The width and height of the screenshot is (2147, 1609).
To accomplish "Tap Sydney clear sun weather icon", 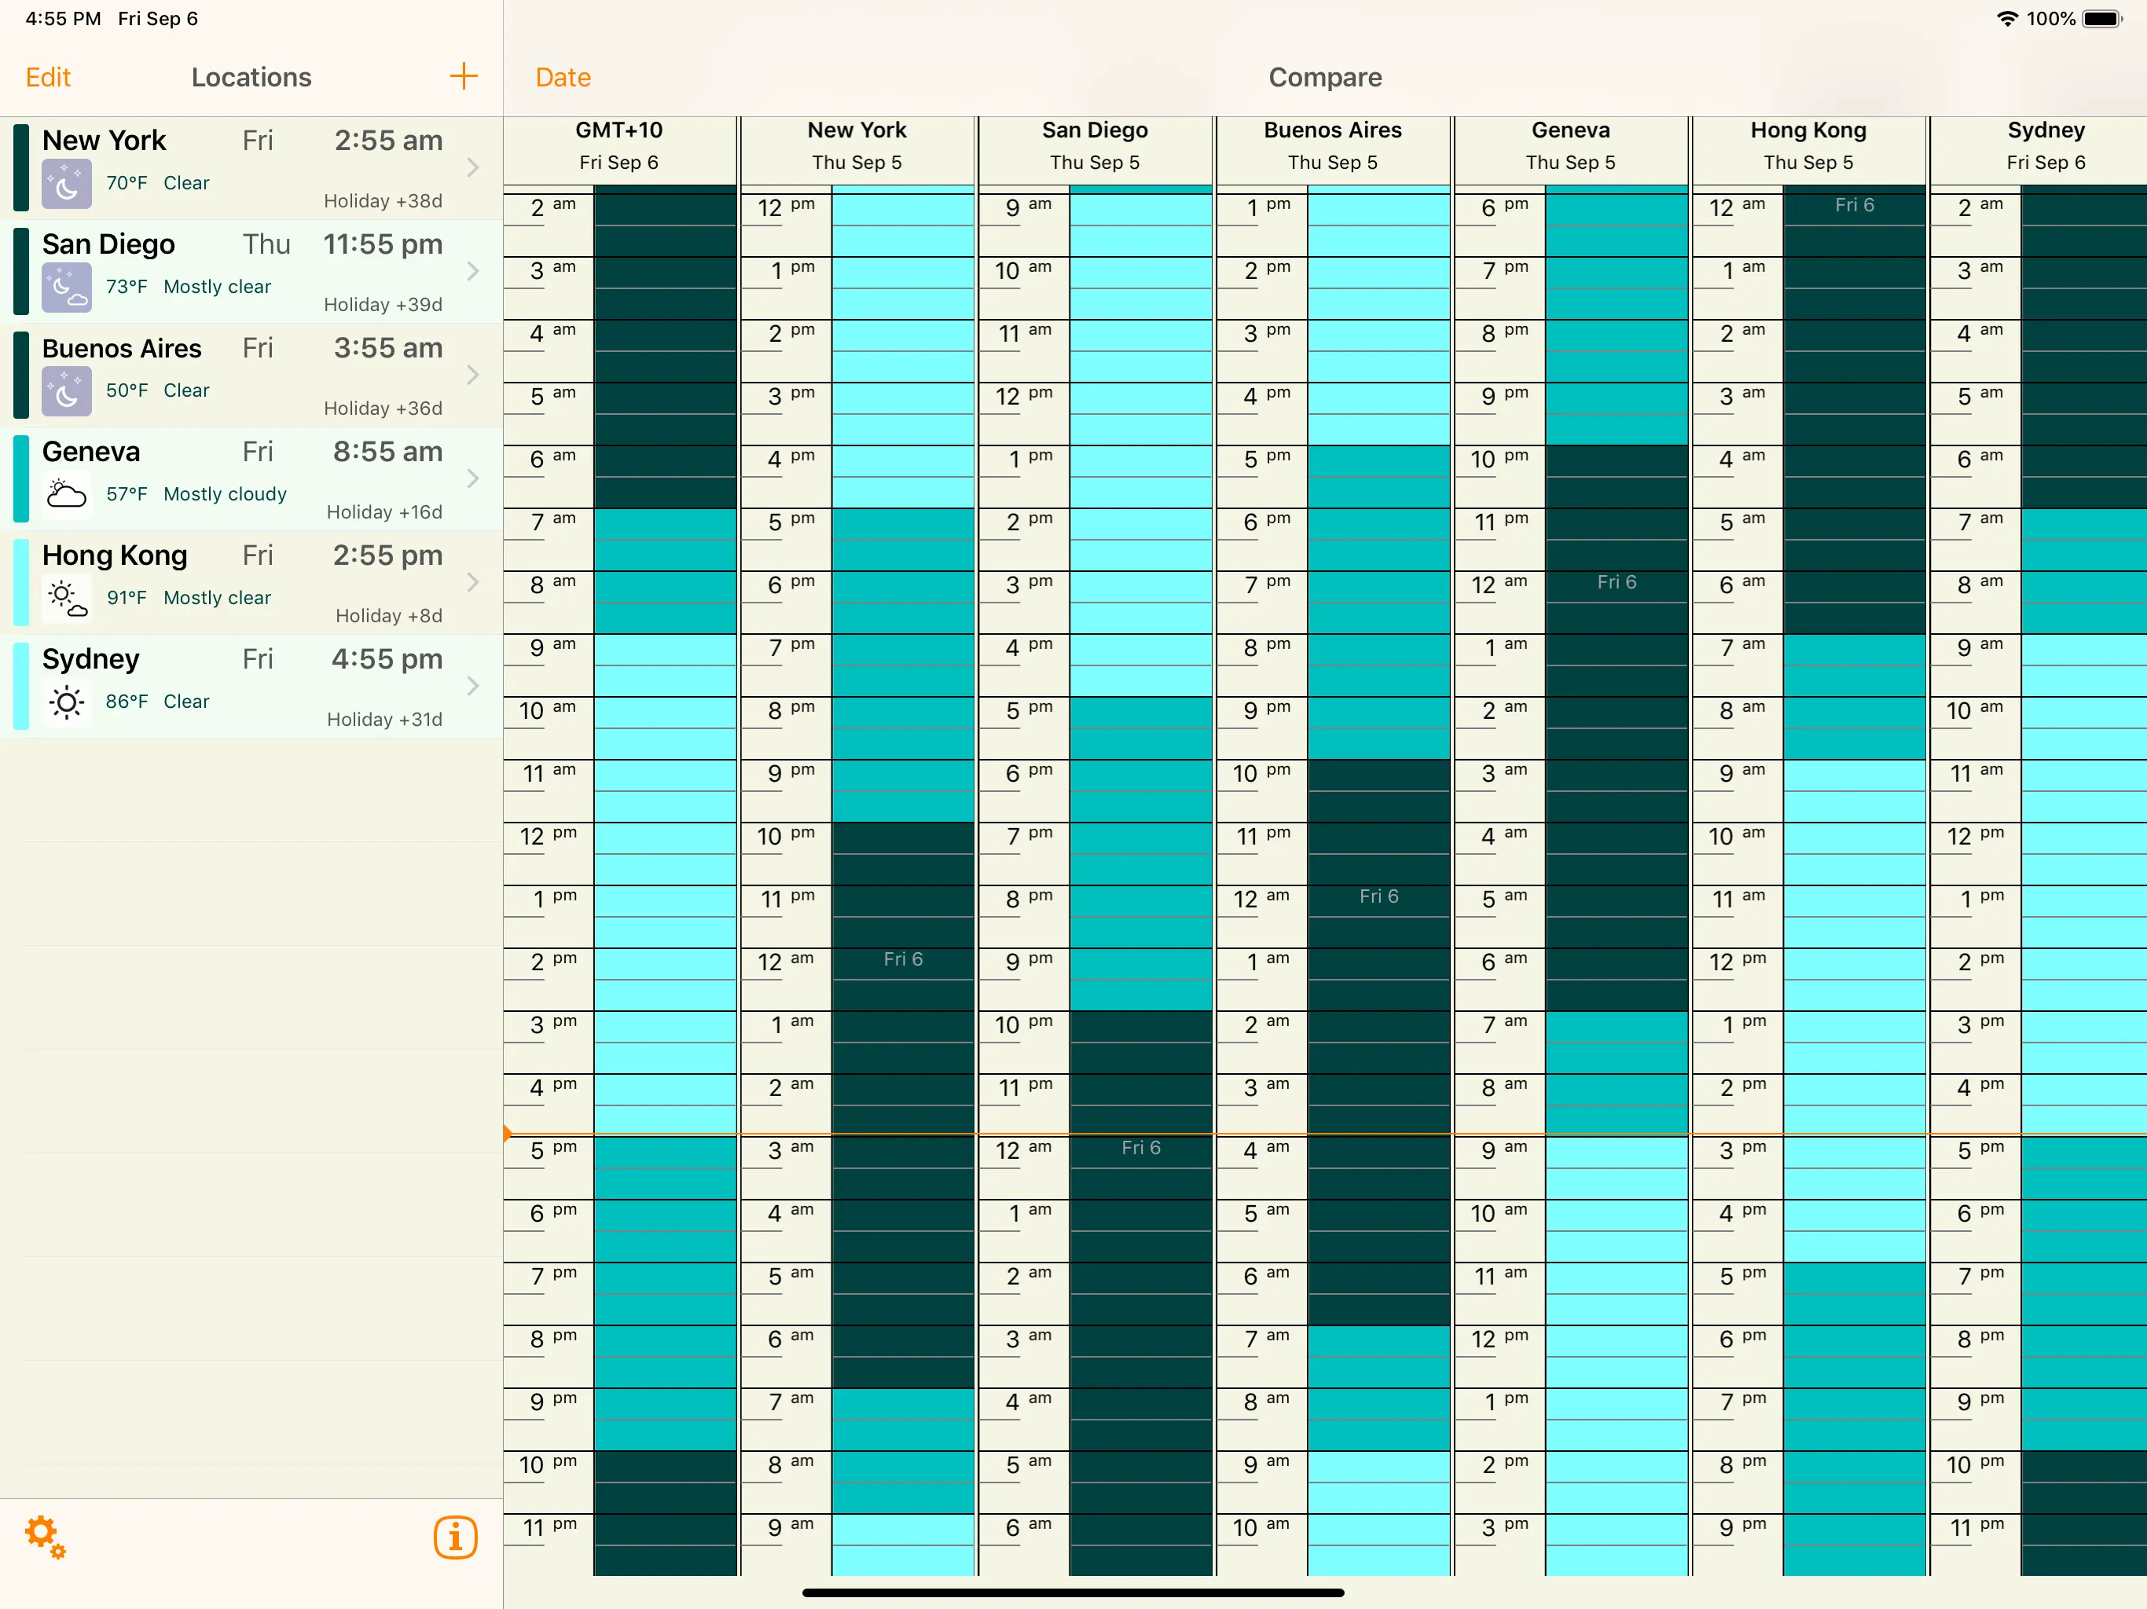I will 67,702.
